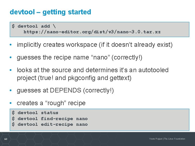Click the slide number 60

(x=6, y=139)
